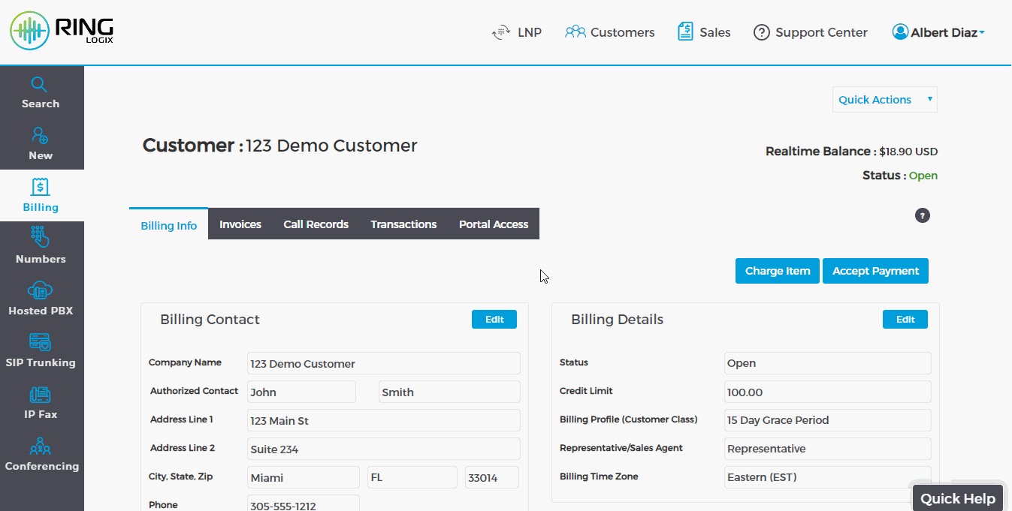1012x511 pixels.
Task: Open the Numbers sidebar section
Action: (41, 247)
